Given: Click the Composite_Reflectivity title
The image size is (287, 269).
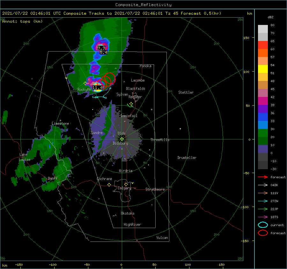Looking at the screenshot, I should (143, 5).
